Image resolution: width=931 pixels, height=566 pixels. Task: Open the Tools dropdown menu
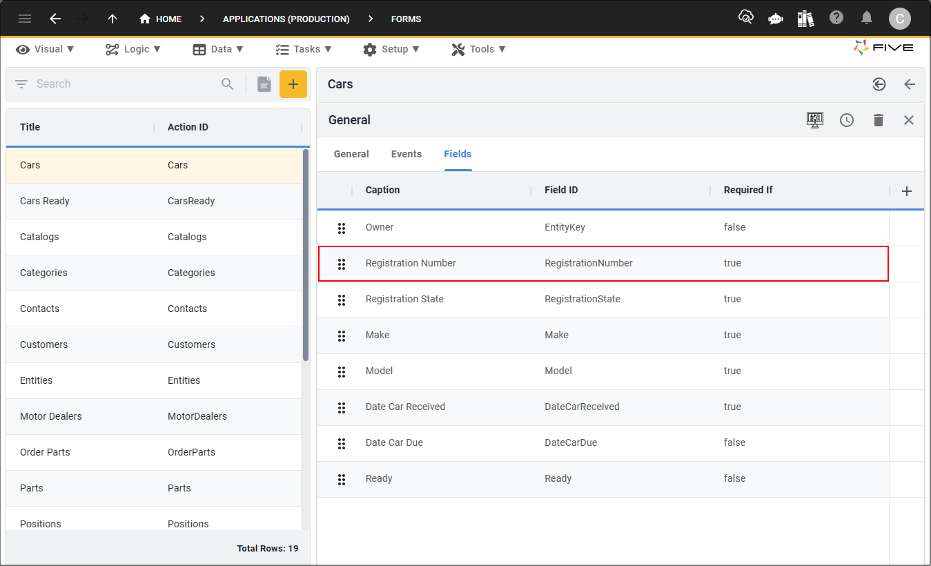[479, 49]
